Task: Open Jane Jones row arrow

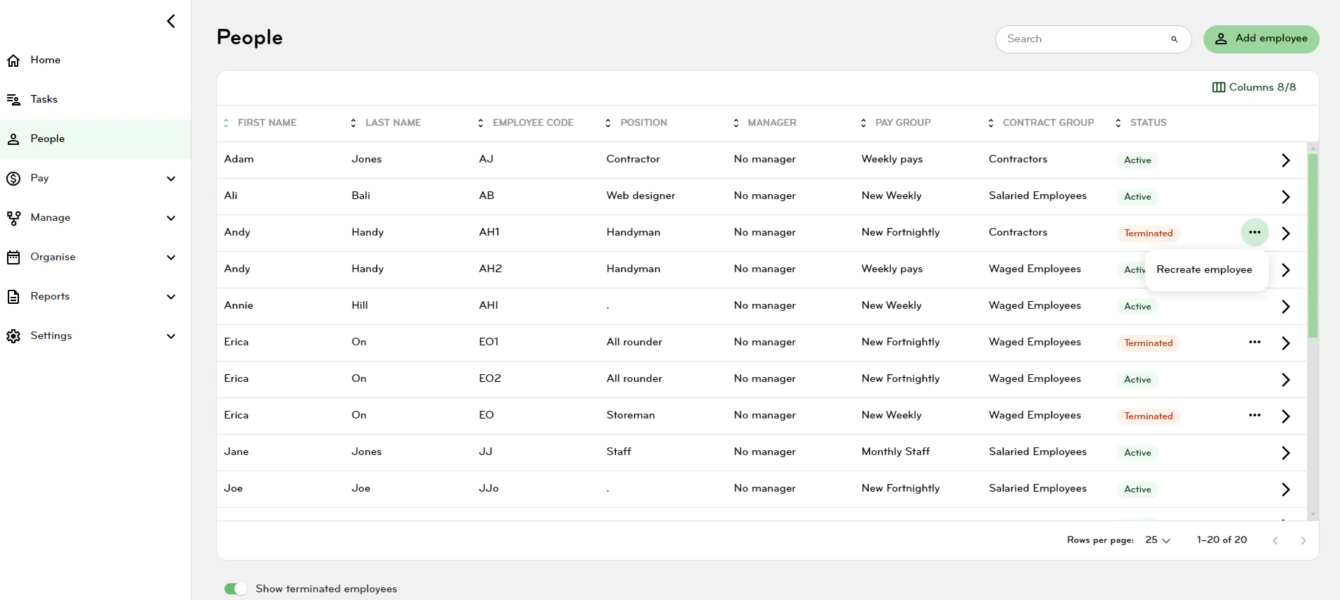Action: [1285, 453]
